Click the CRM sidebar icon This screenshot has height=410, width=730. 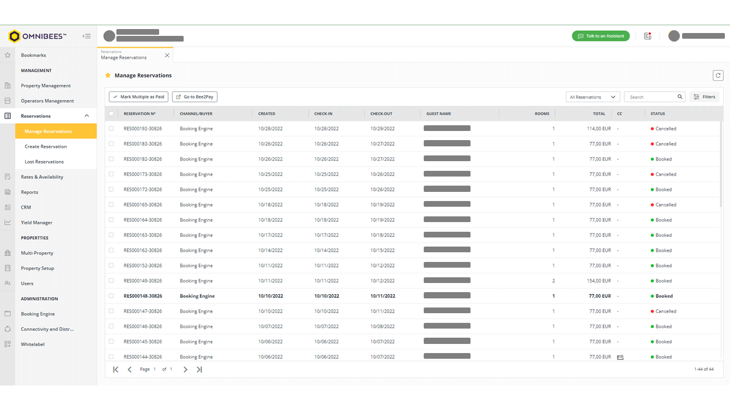[7, 207]
